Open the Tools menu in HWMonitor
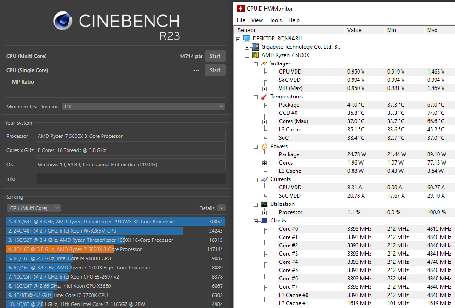The height and width of the screenshot is (308, 455). coord(275,20)
